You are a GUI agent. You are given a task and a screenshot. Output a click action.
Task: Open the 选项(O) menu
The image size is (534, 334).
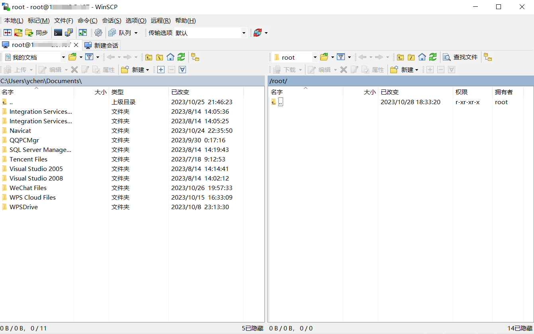[136, 21]
